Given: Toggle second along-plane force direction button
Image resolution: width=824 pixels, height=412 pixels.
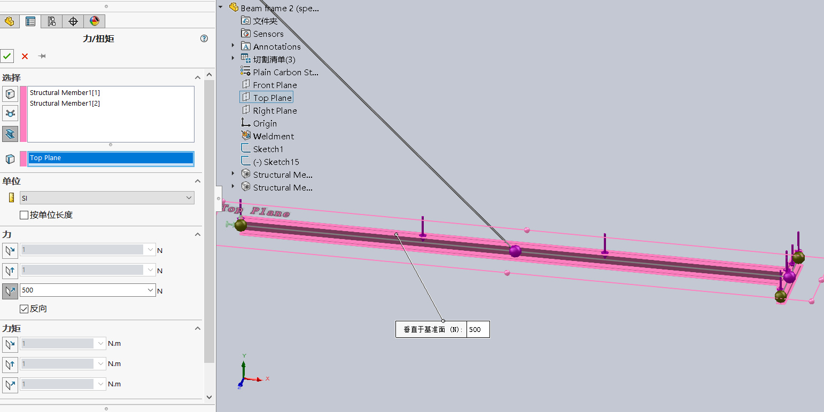Looking at the screenshot, I should pyautogui.click(x=10, y=271).
